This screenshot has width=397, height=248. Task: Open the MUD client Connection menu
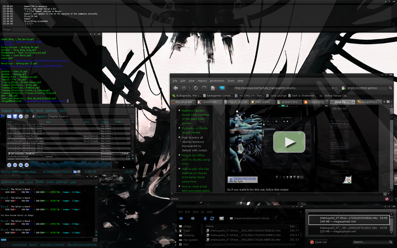click(x=9, y=182)
